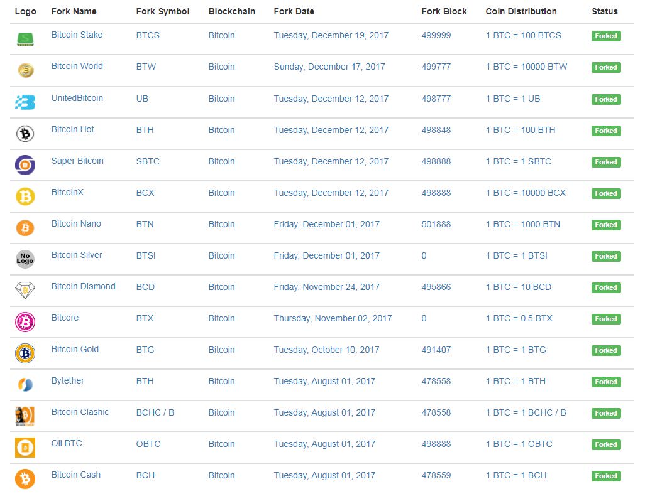Click the Bitcoin Stake green logo
Viewport: 645px width, 494px height.
[x=25, y=40]
